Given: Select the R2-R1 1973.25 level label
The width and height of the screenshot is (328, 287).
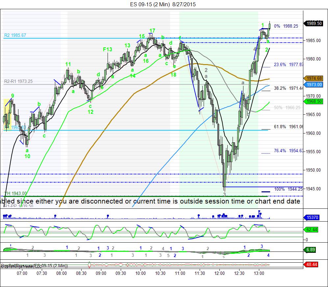Looking at the screenshot, I should (x=18, y=81).
